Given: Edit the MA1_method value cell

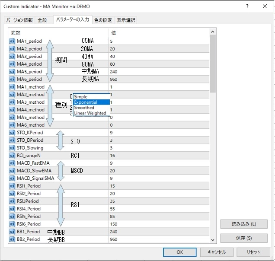Looking at the screenshot, I should [159, 87].
